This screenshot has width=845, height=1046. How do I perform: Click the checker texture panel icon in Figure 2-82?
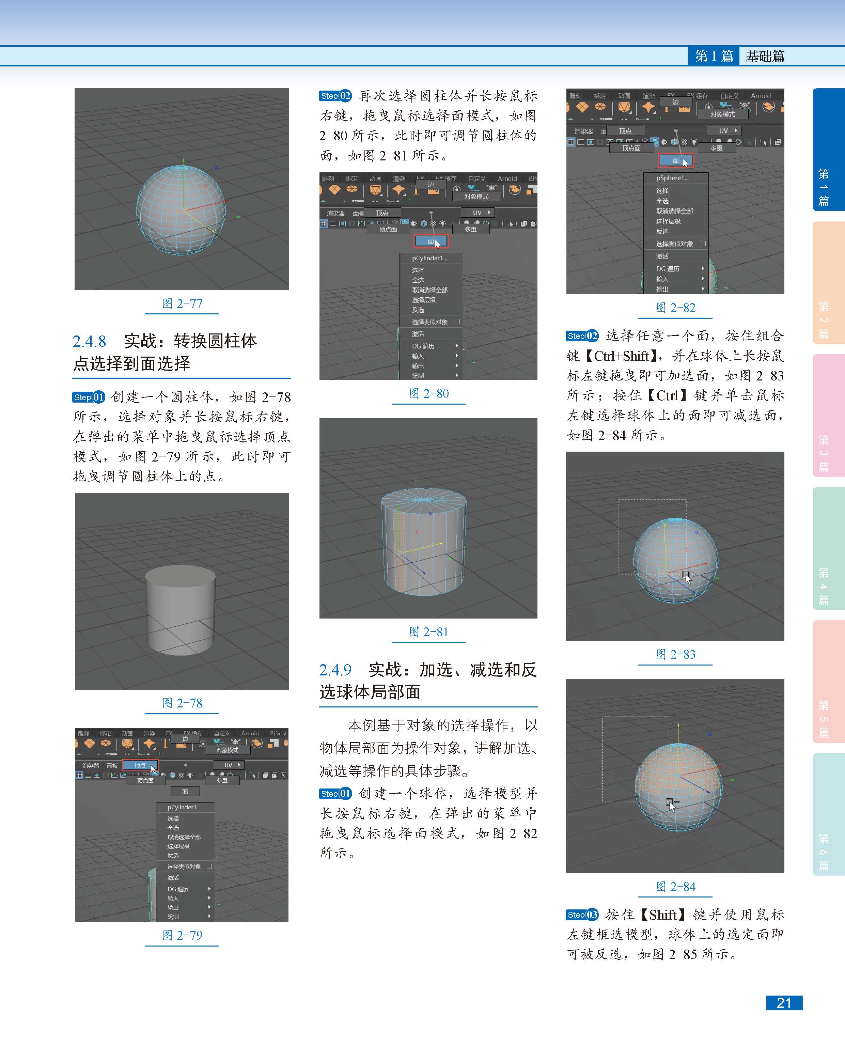pyautogui.click(x=684, y=142)
